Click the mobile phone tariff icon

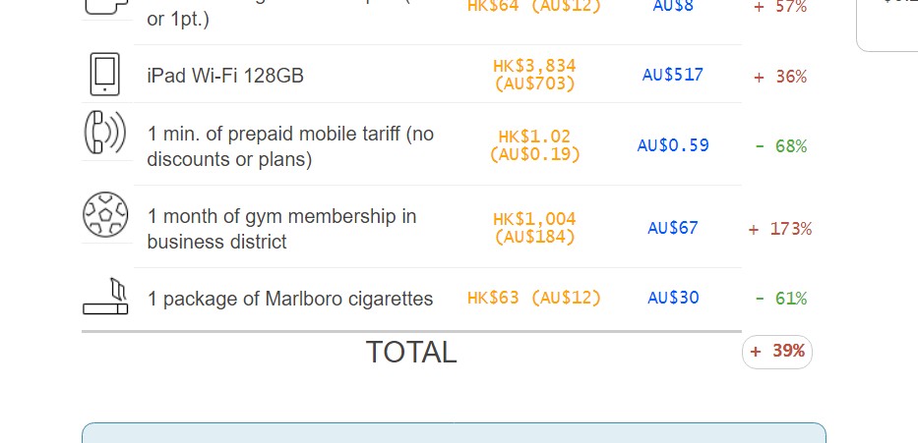coord(105,135)
